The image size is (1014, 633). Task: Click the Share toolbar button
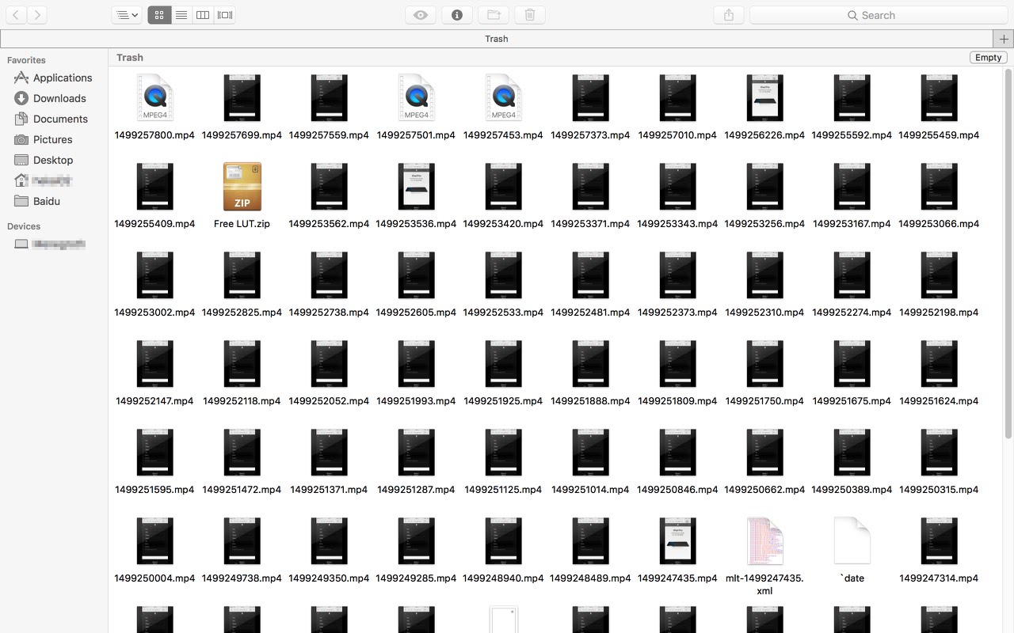point(729,15)
